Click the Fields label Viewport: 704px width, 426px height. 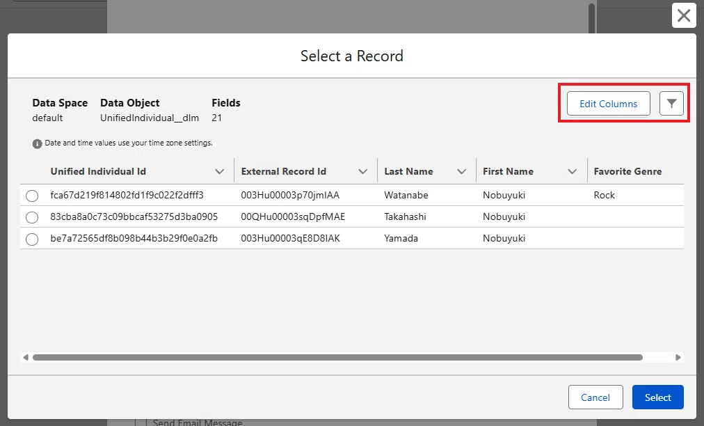tap(226, 103)
